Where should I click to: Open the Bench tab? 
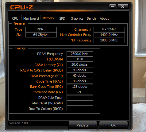pos(91,18)
